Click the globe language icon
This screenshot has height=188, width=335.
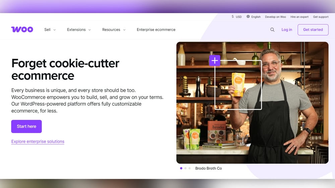pos(248,16)
